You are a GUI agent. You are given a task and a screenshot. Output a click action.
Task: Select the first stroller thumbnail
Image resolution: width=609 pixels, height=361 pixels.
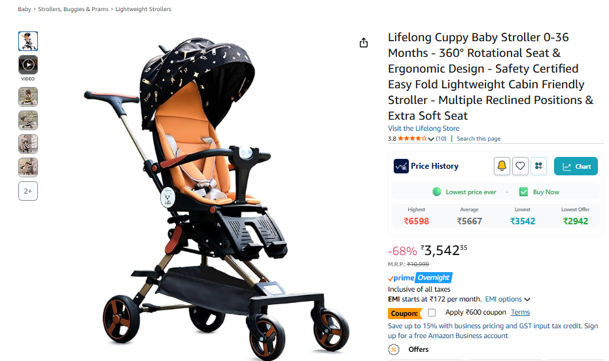coord(28,41)
